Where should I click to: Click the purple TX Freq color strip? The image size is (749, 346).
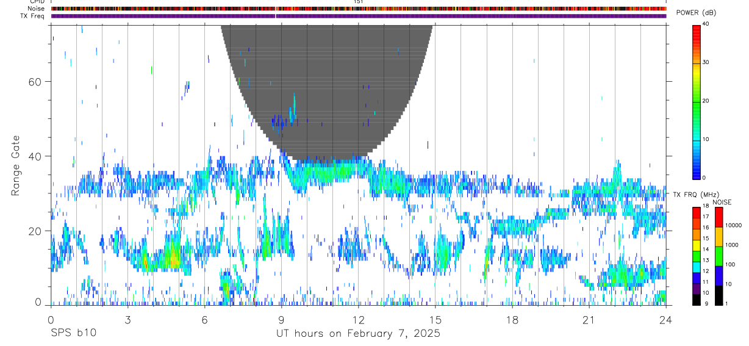coord(359,16)
